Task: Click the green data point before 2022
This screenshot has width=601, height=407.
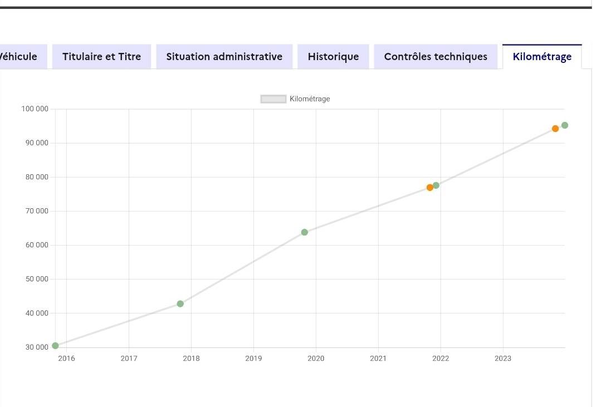Action: click(x=436, y=185)
